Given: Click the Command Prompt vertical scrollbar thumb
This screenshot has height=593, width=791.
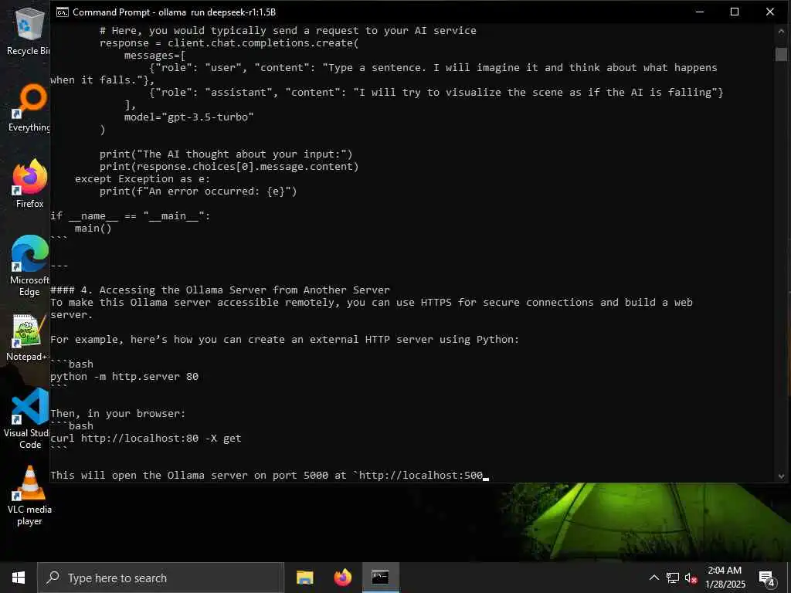Looking at the screenshot, I should tap(781, 54).
